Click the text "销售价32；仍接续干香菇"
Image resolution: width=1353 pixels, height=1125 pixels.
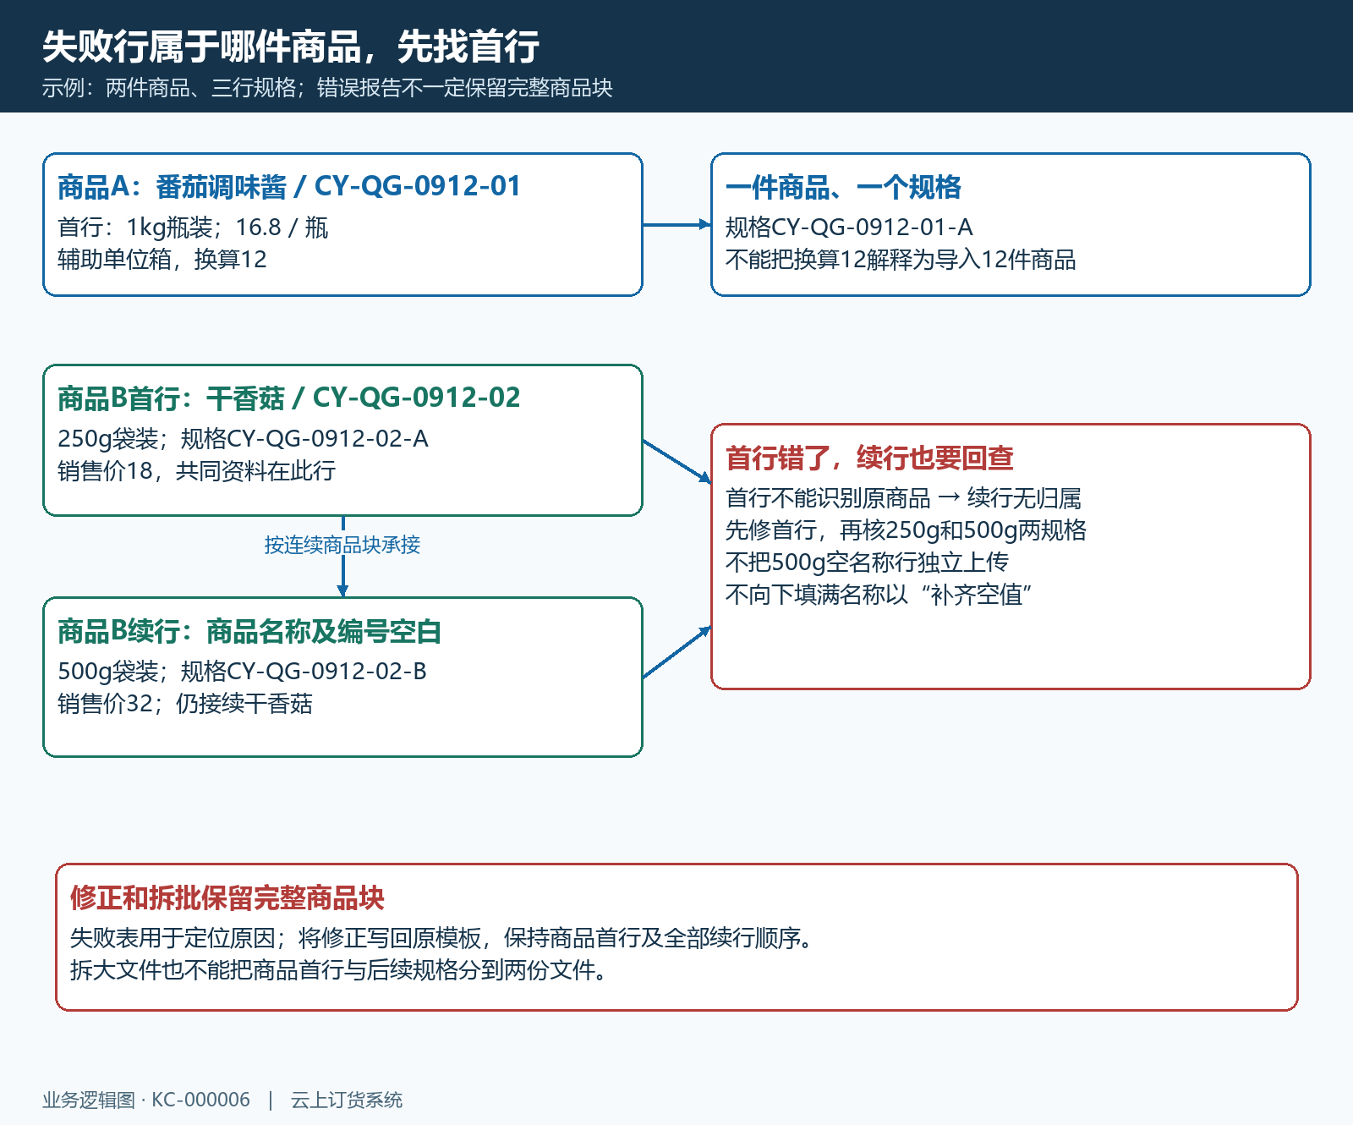click(x=185, y=704)
